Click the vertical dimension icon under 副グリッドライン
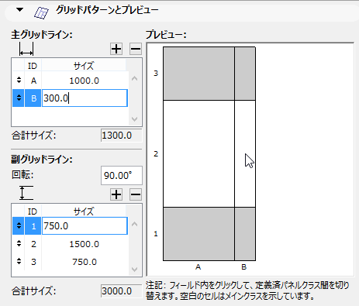 click(26, 193)
